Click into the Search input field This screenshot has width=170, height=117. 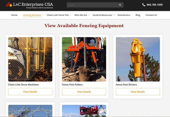tap(93, 5)
